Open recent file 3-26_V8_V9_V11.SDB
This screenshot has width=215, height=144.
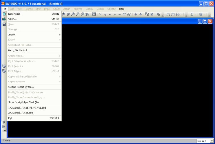click(34, 108)
